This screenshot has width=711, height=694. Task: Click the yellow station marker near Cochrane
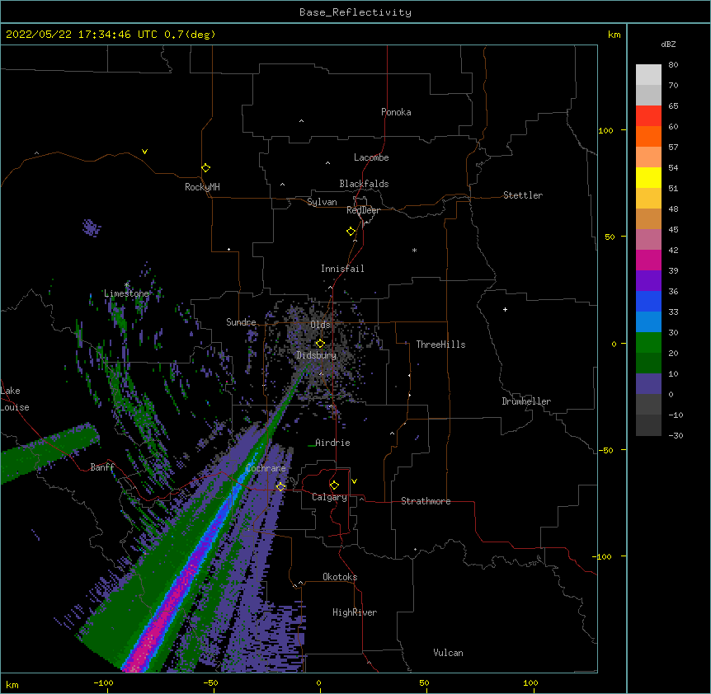click(x=280, y=487)
